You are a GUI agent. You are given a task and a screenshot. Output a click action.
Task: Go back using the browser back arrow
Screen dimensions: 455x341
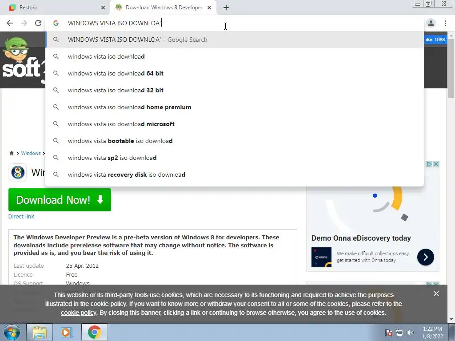(x=10, y=23)
